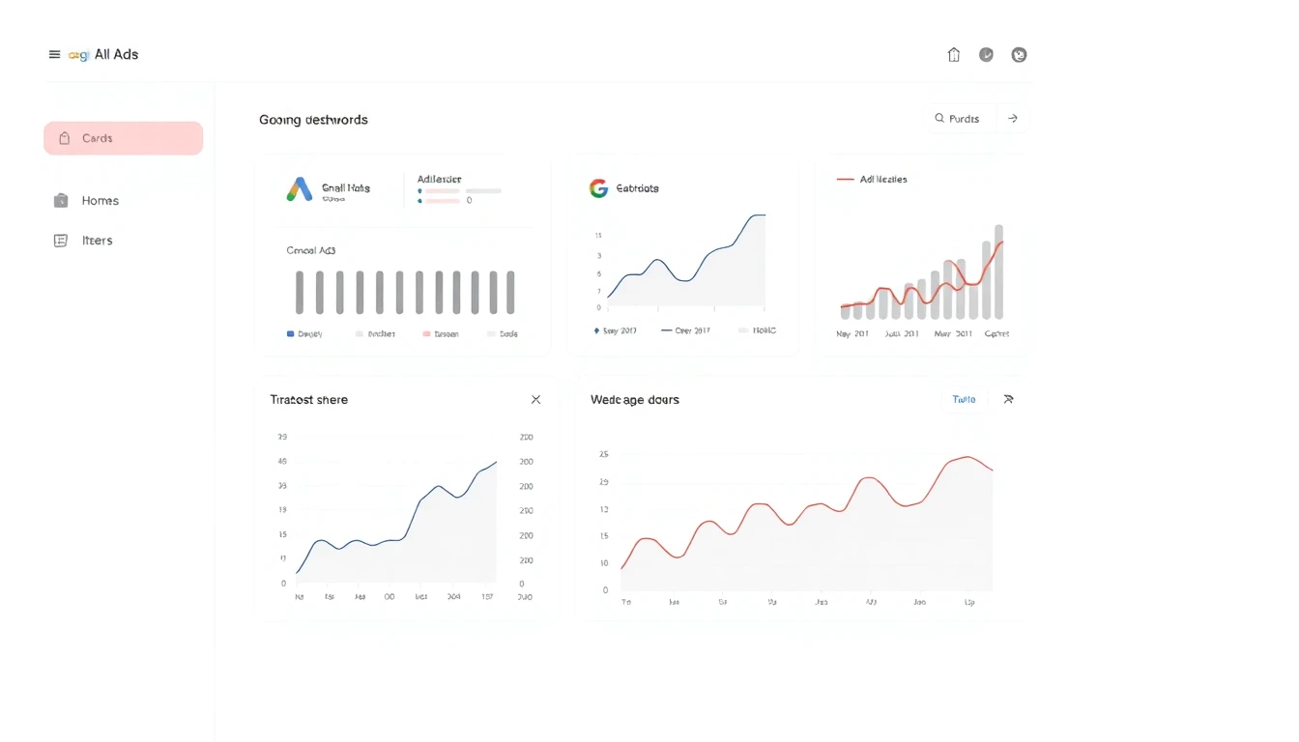This screenshot has height=742, width=1299.
Task: Open the user profile icon at top right
Action: (1020, 55)
